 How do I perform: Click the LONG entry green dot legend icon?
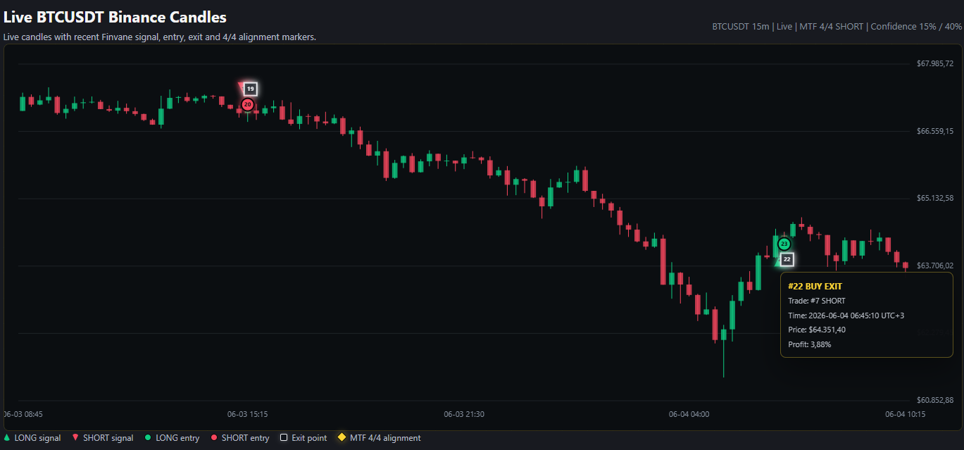pyautogui.click(x=148, y=438)
